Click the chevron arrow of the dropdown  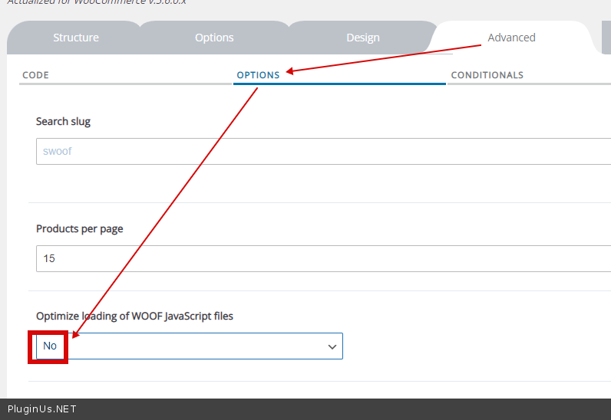pos(332,346)
